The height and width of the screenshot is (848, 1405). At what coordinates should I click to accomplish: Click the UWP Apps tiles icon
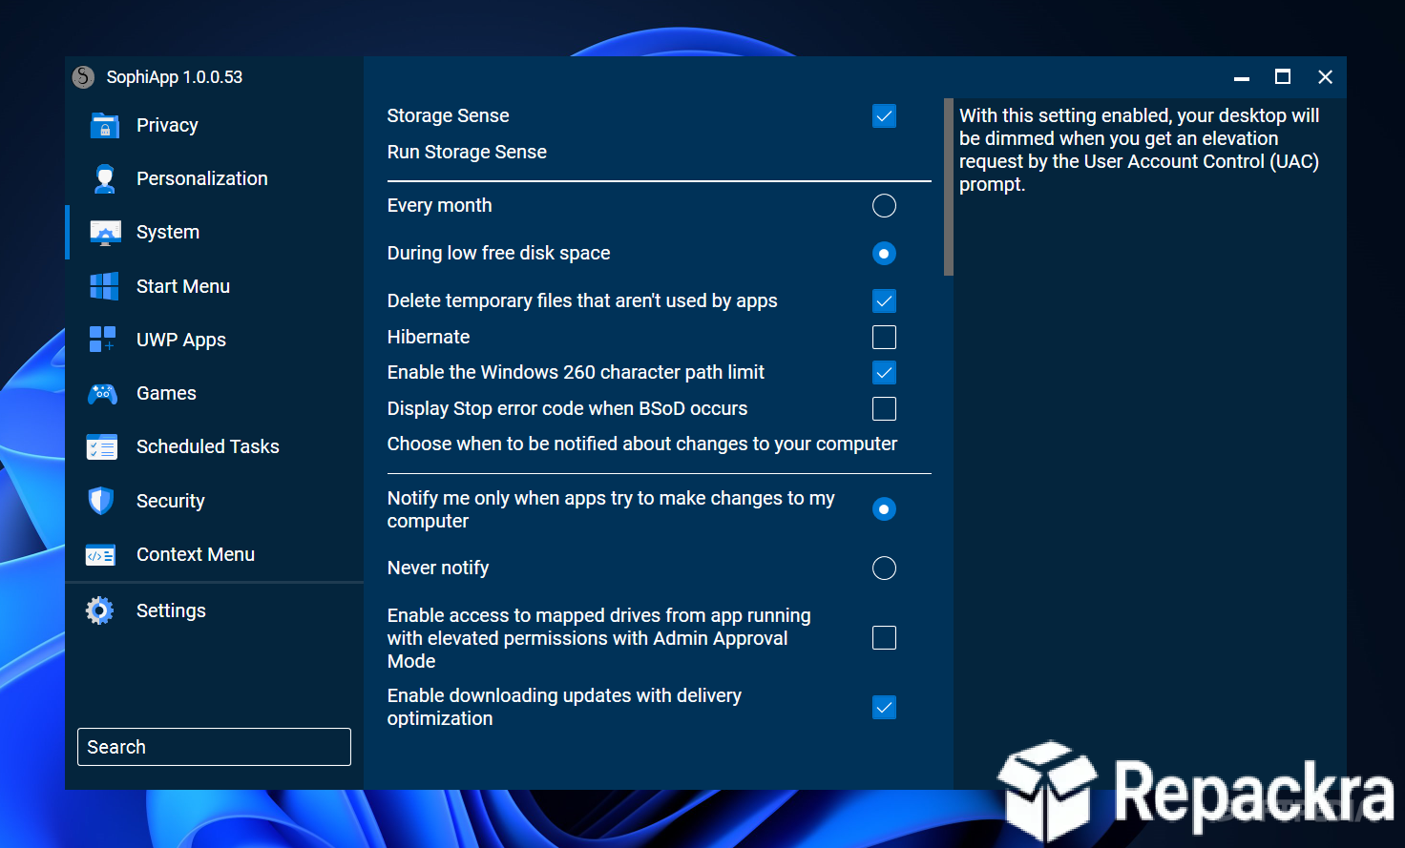tap(103, 340)
